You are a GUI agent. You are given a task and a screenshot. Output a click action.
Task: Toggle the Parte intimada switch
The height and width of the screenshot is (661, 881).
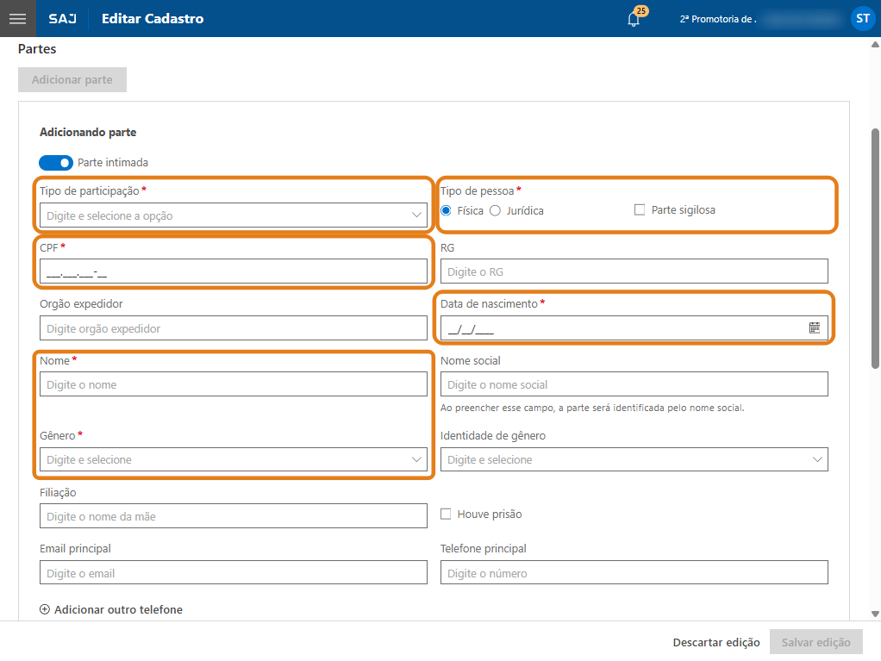(x=56, y=162)
